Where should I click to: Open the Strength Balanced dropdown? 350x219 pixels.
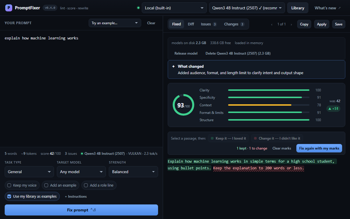tap(133, 172)
